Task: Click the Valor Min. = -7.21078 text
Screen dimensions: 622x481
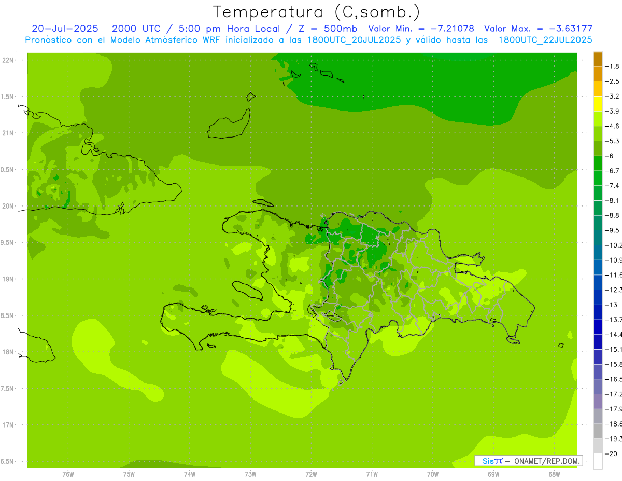Action: coord(421,29)
